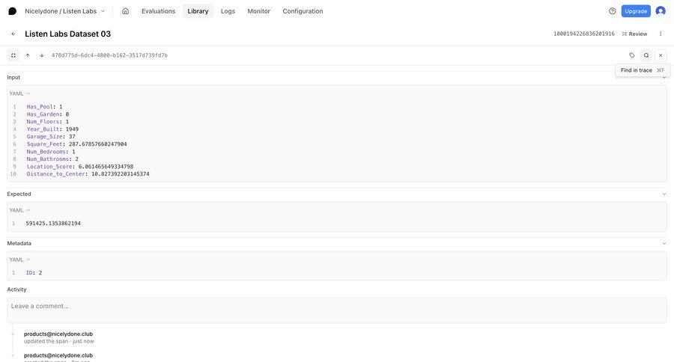Click the Num_Bedrooms: 1 line
The height and width of the screenshot is (362, 674).
coord(51,152)
